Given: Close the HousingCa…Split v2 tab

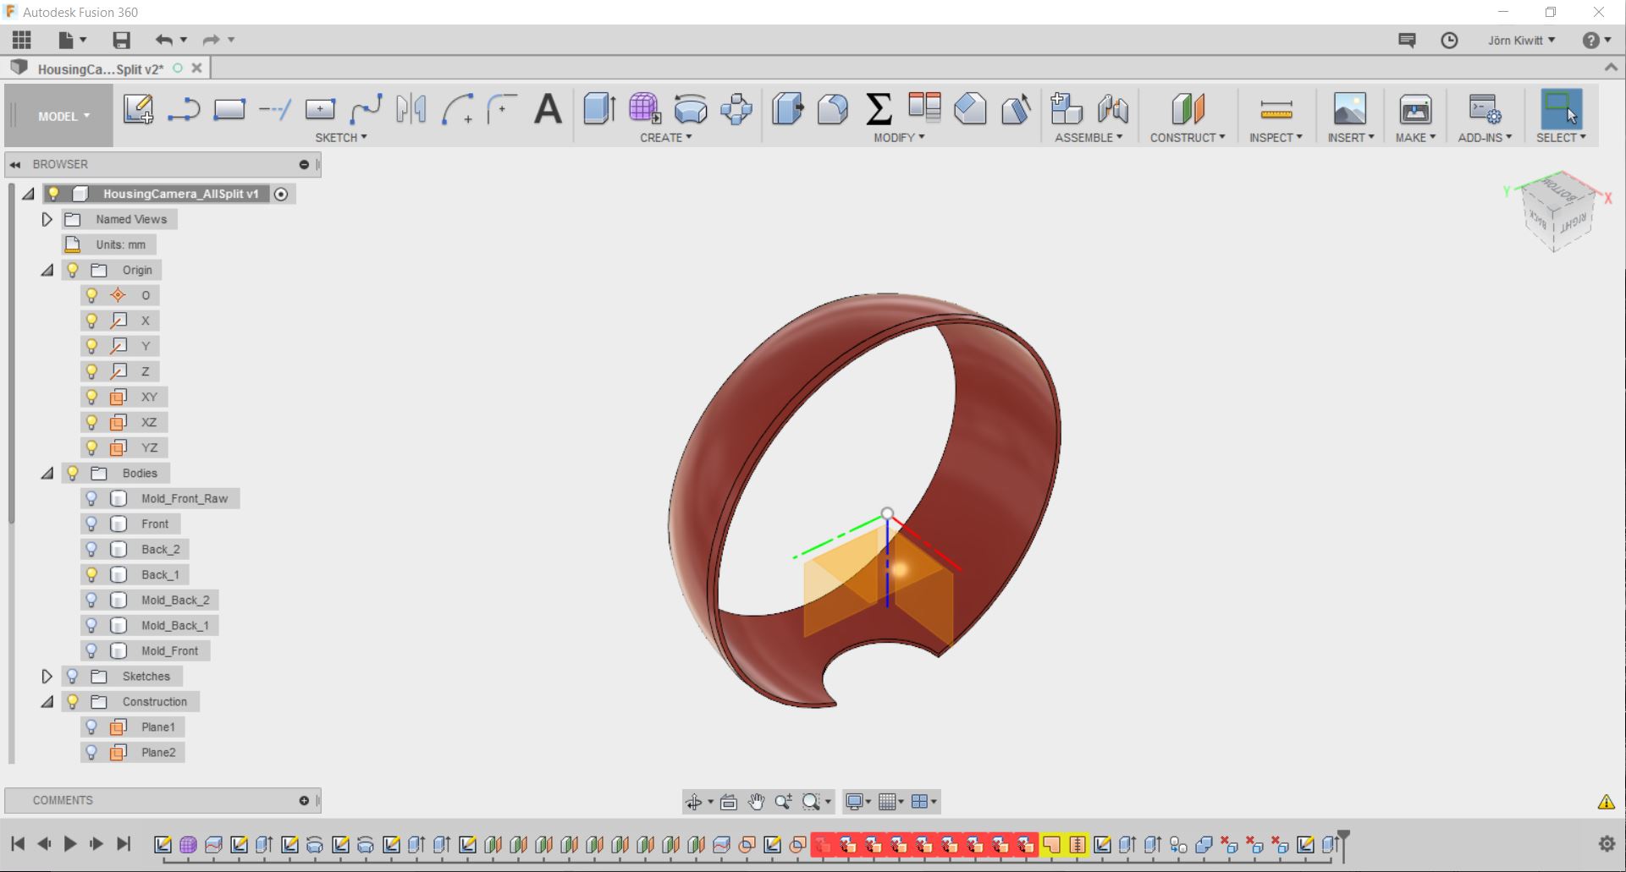Looking at the screenshot, I should 196,69.
